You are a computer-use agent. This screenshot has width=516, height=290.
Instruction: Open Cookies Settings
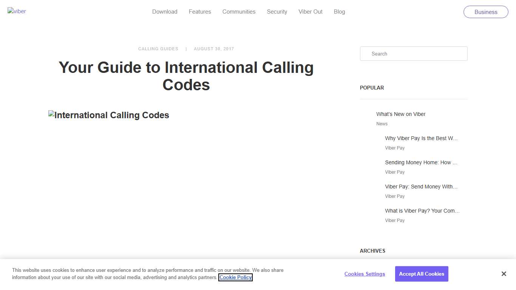(365, 274)
